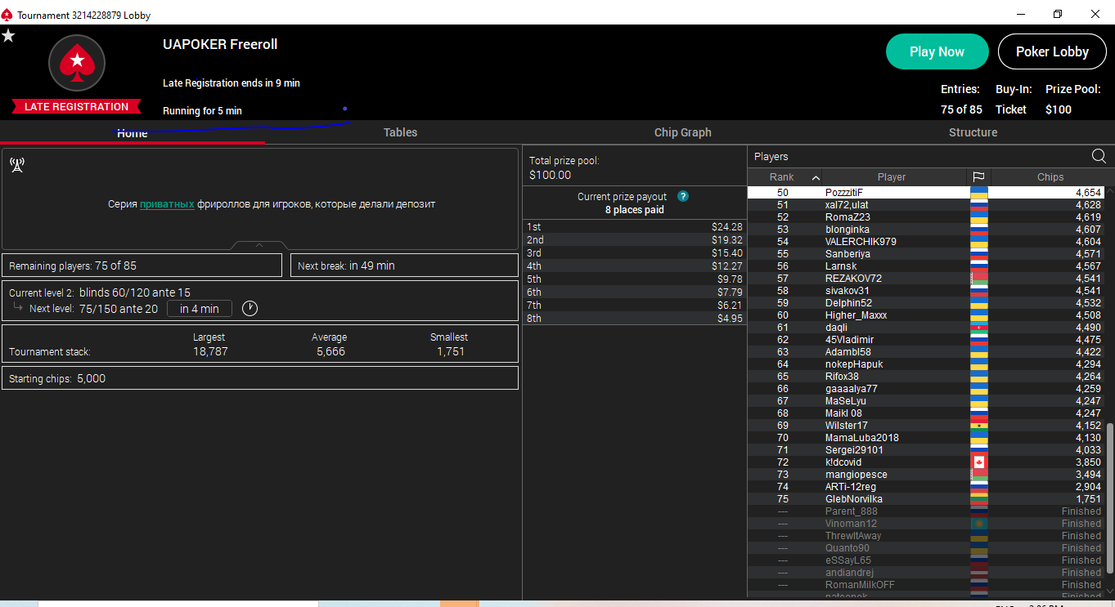Select player MamaLuba2018
This screenshot has width=1115, height=607.
(925, 438)
